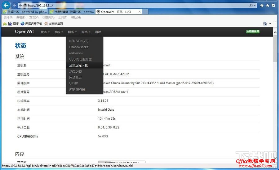Open the 文件(F) menu
279x170 pixels.
(x=8, y=17)
